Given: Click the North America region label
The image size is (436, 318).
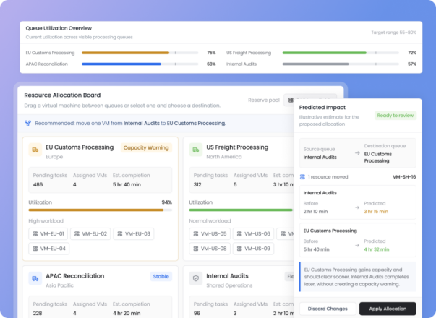Looking at the screenshot, I should tap(224, 157).
